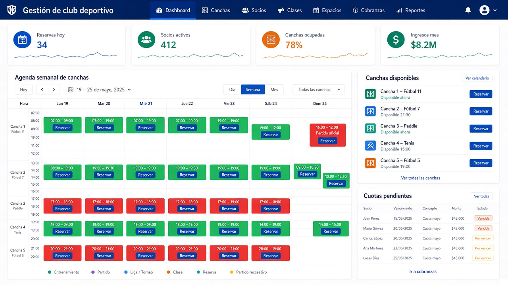Reservar Cancha 1 – Fútbol 11 in available list
This screenshot has height=285, width=508.
point(481,94)
